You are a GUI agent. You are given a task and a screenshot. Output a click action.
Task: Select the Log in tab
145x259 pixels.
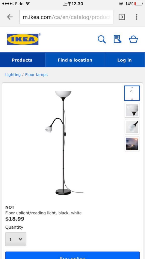point(124,60)
